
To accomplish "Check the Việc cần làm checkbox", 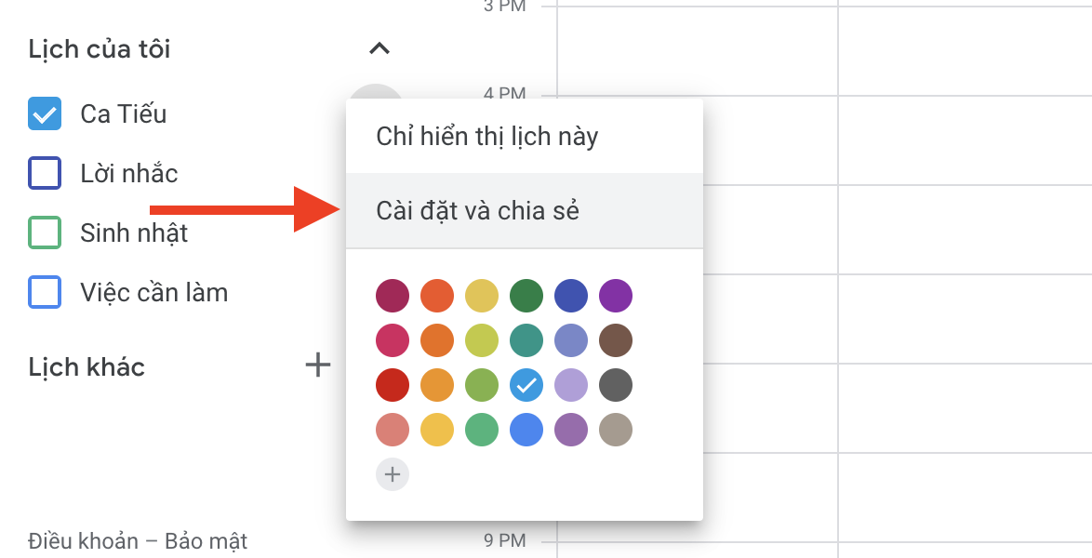I will pyautogui.click(x=45, y=292).
